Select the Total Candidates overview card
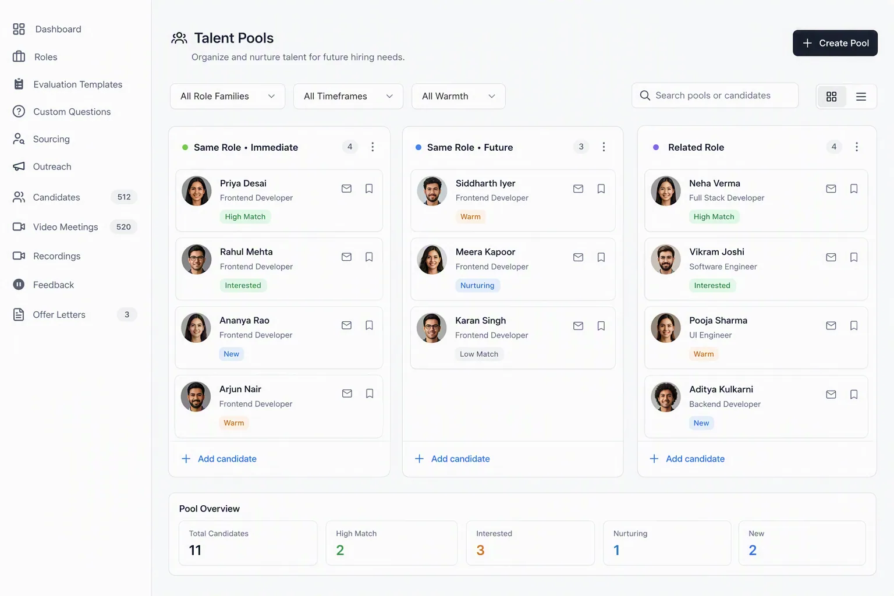 pos(248,543)
